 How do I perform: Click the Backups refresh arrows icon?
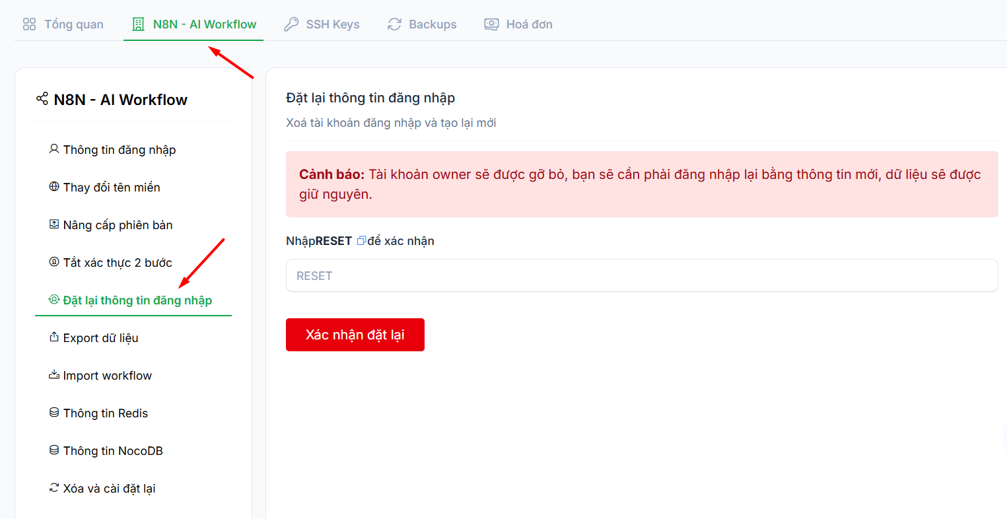click(394, 24)
